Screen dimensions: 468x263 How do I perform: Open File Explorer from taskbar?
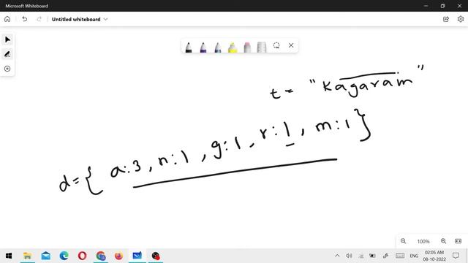pyautogui.click(x=28, y=256)
